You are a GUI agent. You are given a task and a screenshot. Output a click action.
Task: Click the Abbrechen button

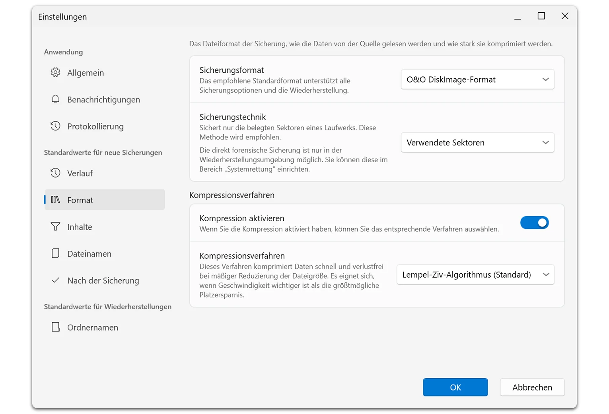pyautogui.click(x=532, y=387)
